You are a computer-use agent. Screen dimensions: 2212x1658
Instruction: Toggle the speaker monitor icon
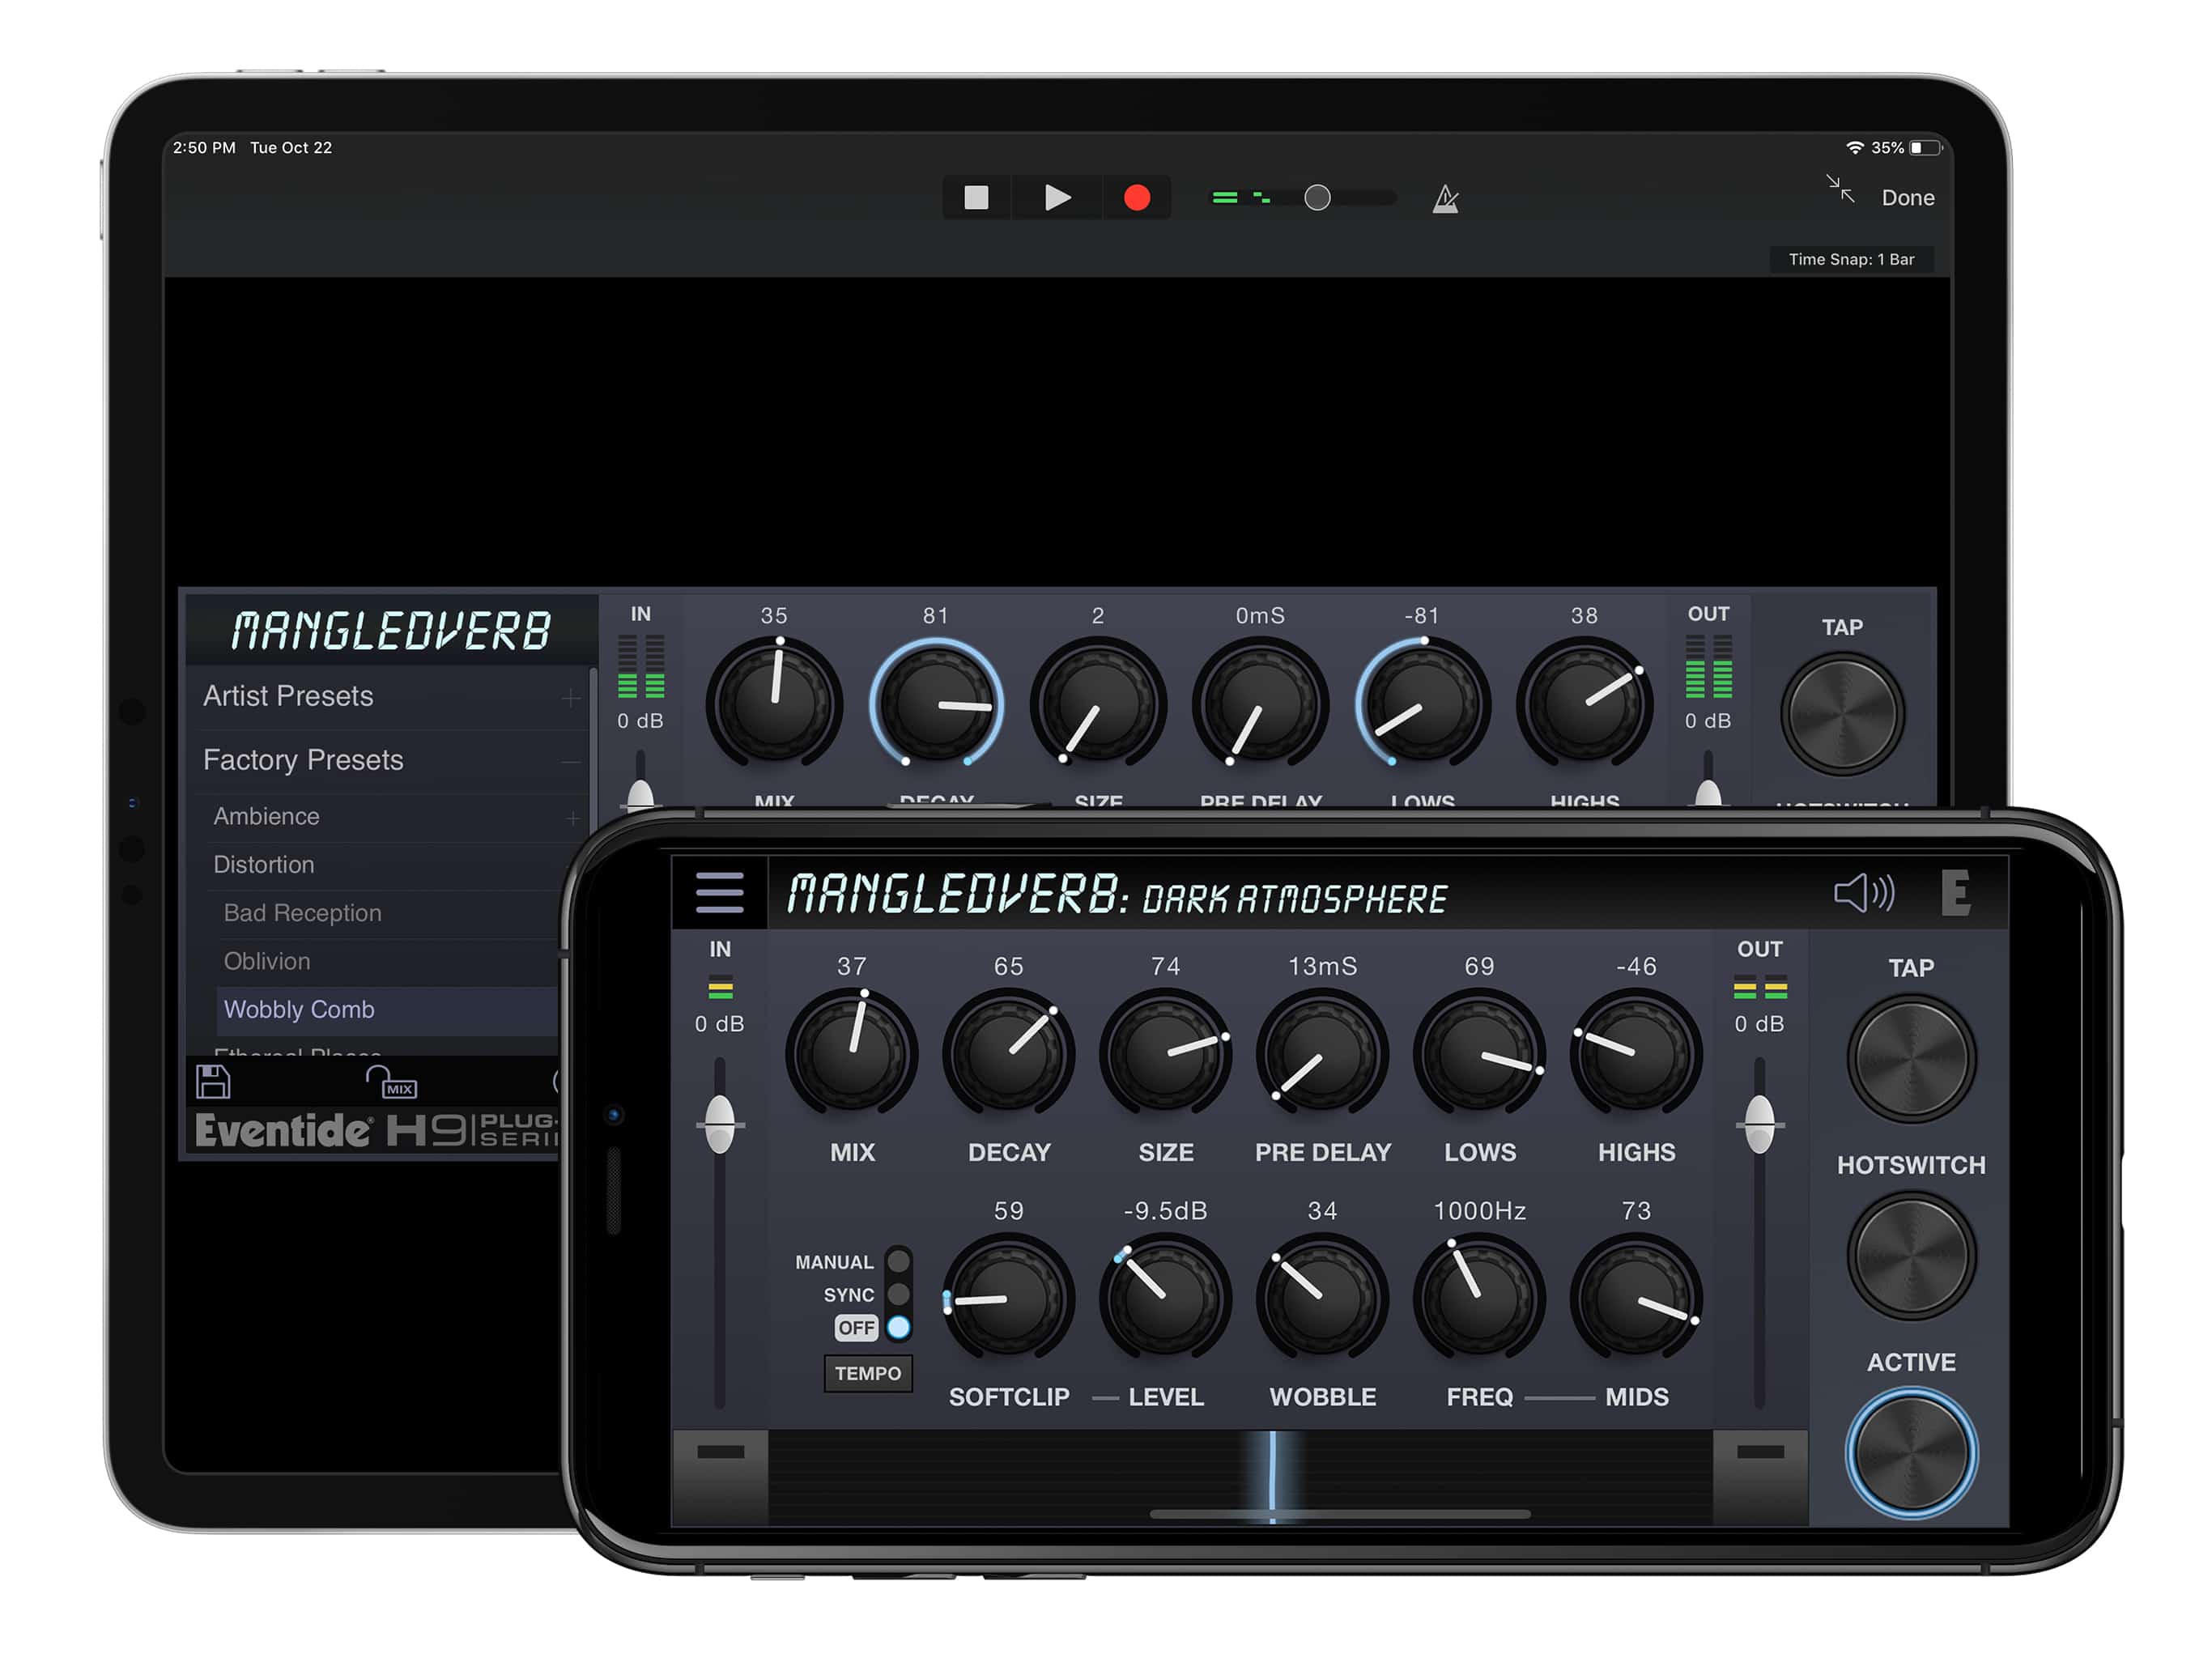pyautogui.click(x=1864, y=892)
